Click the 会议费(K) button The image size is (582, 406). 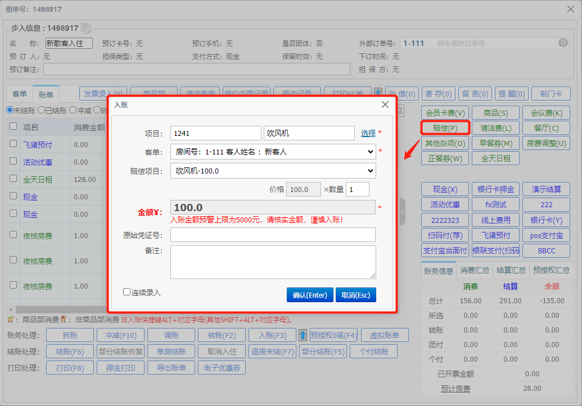(546, 113)
